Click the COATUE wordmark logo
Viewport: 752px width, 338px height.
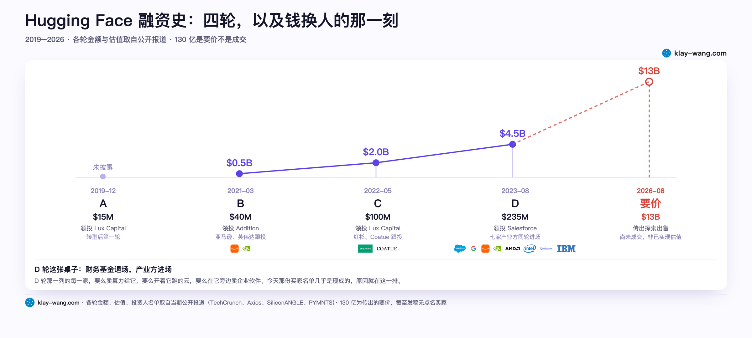click(387, 248)
